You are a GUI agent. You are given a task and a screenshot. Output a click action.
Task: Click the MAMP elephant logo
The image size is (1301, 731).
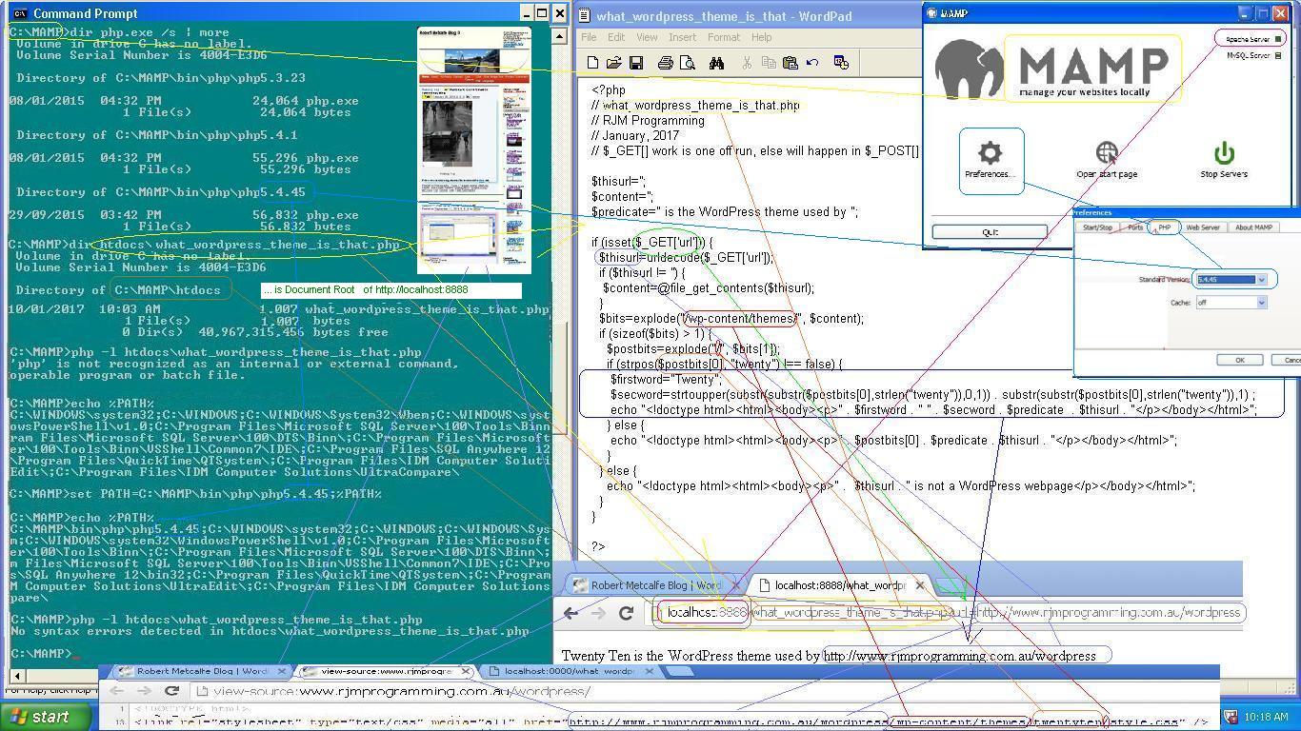(969, 69)
